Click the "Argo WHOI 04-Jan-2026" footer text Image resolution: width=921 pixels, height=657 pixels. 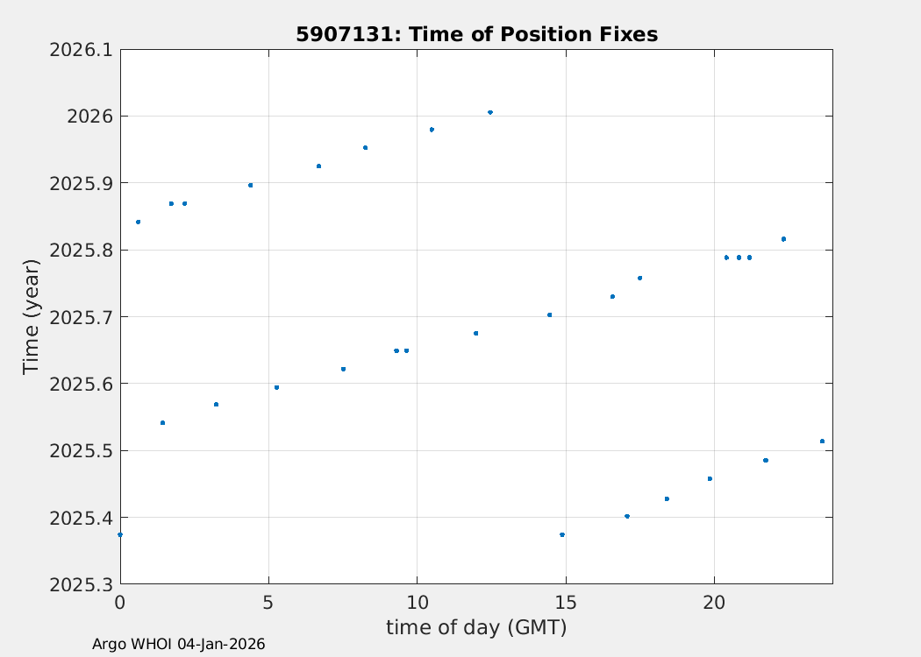pyautogui.click(x=179, y=644)
